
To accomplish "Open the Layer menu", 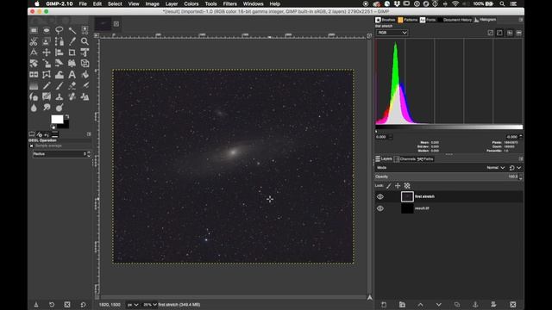I will [172, 3].
